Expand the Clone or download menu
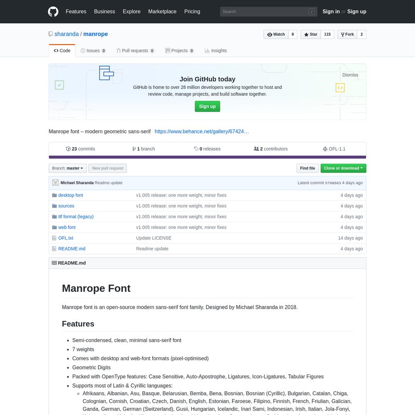The width and height of the screenshot is (415, 415). [x=343, y=168]
